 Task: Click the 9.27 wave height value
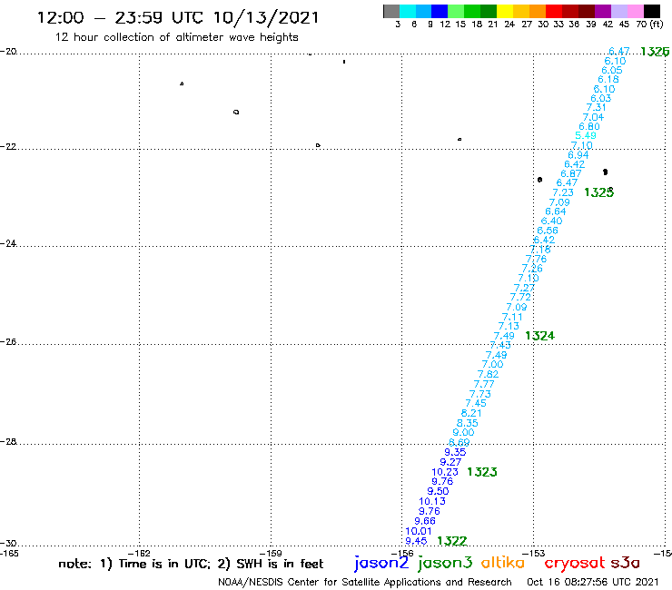450,462
